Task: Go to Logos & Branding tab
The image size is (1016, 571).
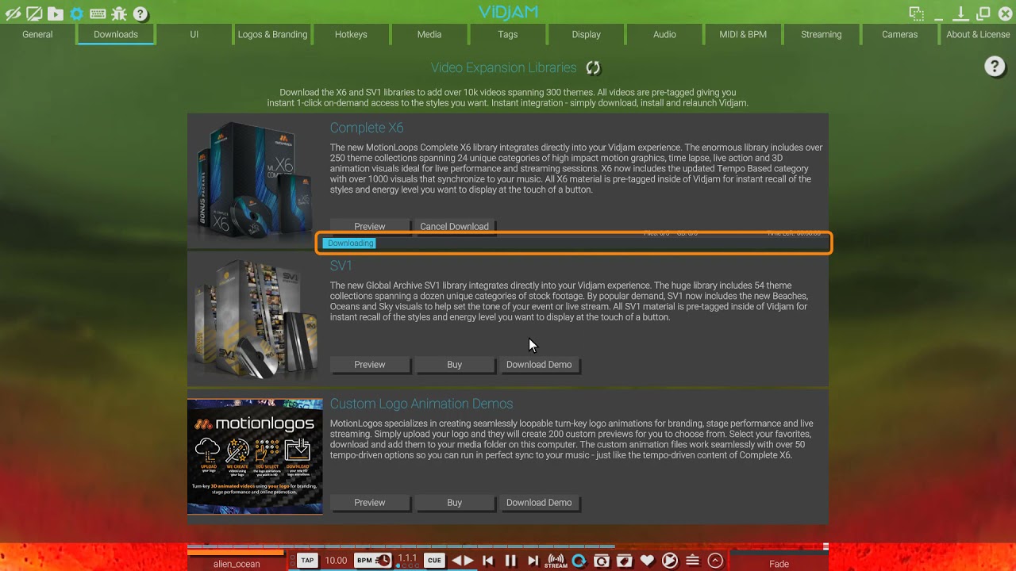Action: pyautogui.click(x=272, y=34)
